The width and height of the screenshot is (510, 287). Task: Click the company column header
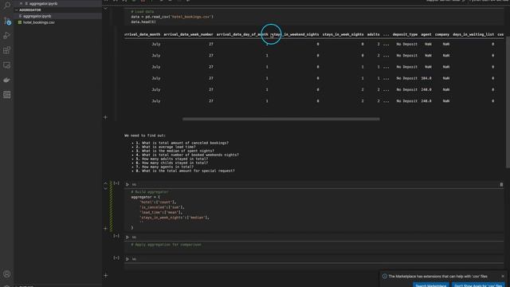click(x=442, y=34)
